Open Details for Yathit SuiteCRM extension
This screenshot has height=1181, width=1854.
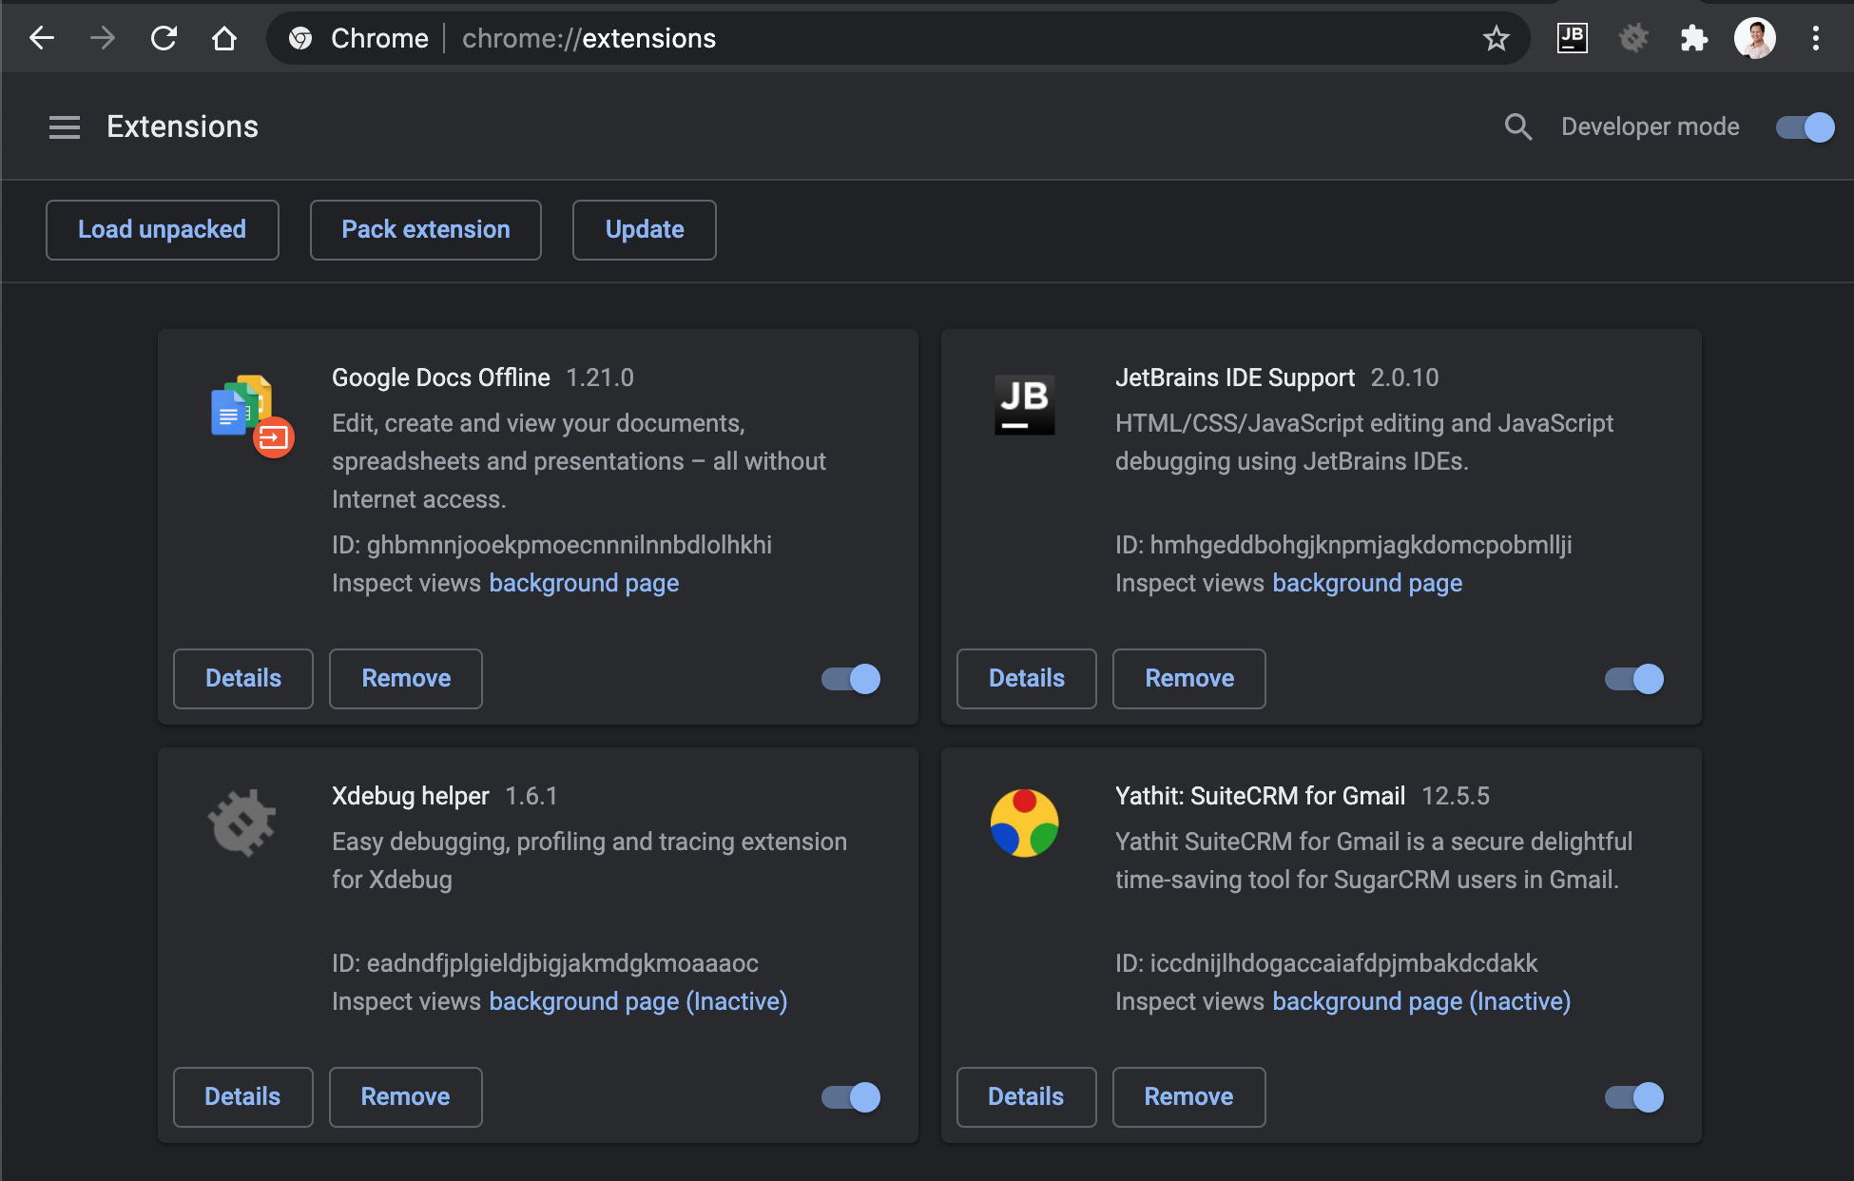pyautogui.click(x=1024, y=1095)
